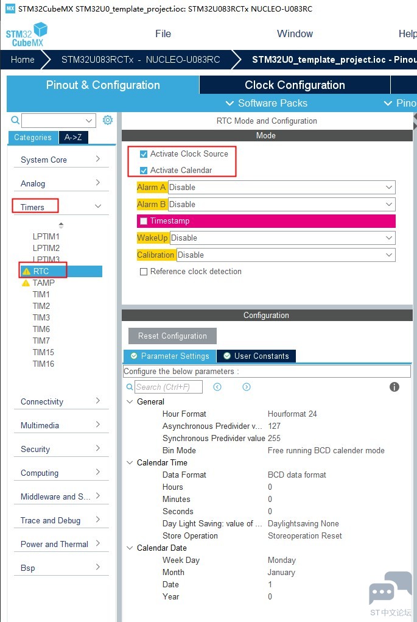Viewport: 417px width, 622px height.
Task: Select TIM16 in the timers list
Action: (43, 364)
